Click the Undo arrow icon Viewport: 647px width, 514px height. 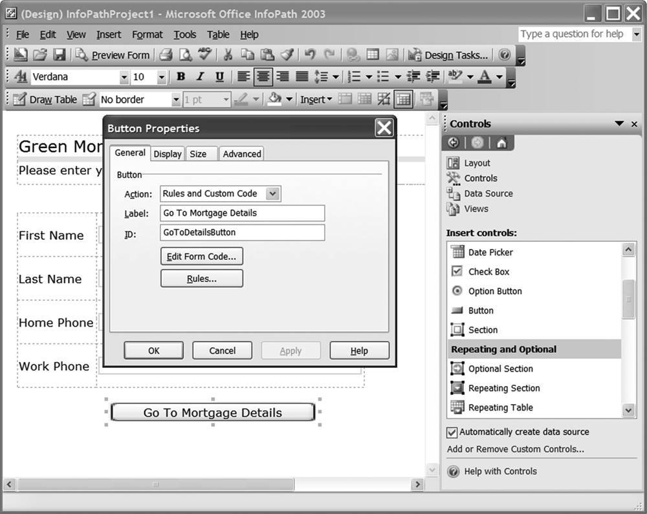310,54
